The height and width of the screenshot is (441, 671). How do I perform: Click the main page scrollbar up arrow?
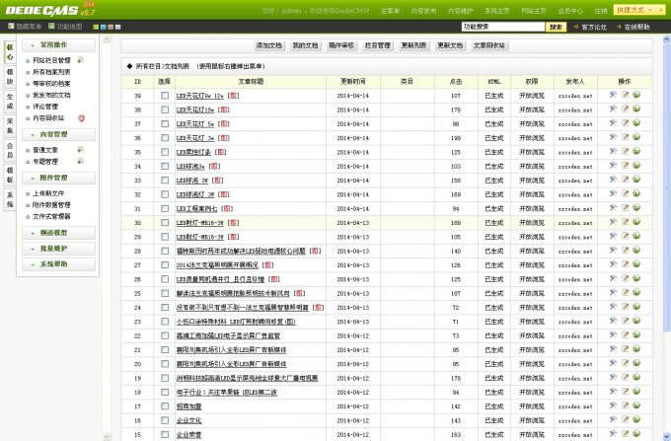pyautogui.click(x=667, y=39)
